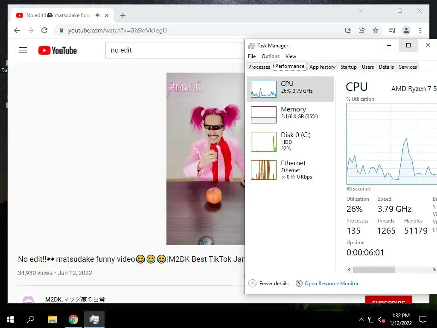The width and height of the screenshot is (437, 328).
Task: Reload the YouTube page
Action: [44, 30]
